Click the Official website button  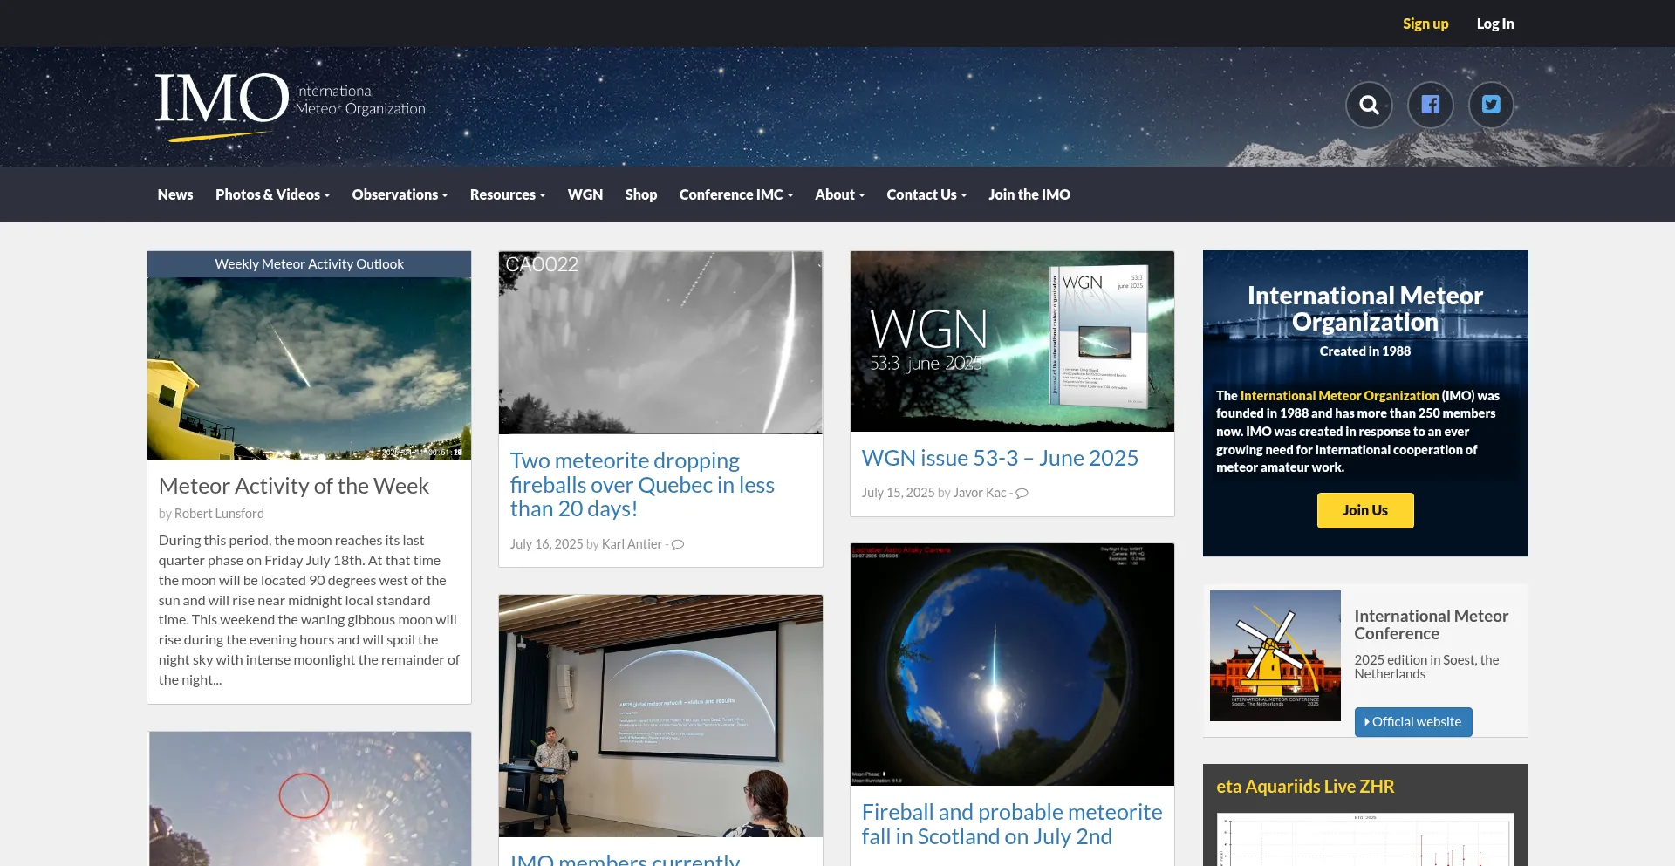pyautogui.click(x=1413, y=722)
